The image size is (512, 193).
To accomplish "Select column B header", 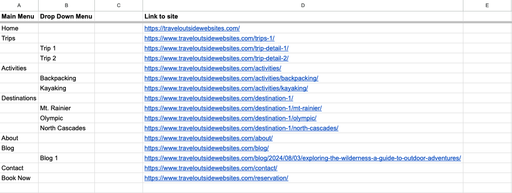I will pos(67,5).
